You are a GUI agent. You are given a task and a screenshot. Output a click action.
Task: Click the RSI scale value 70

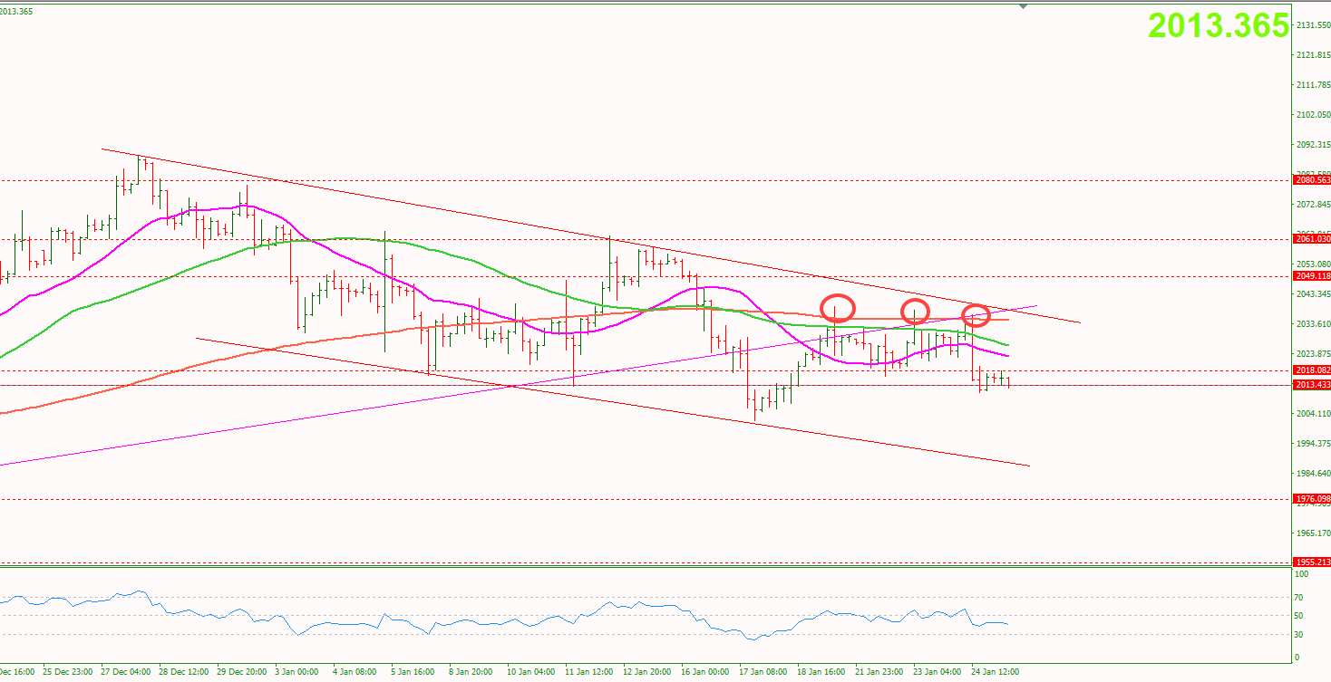[x=1300, y=598]
